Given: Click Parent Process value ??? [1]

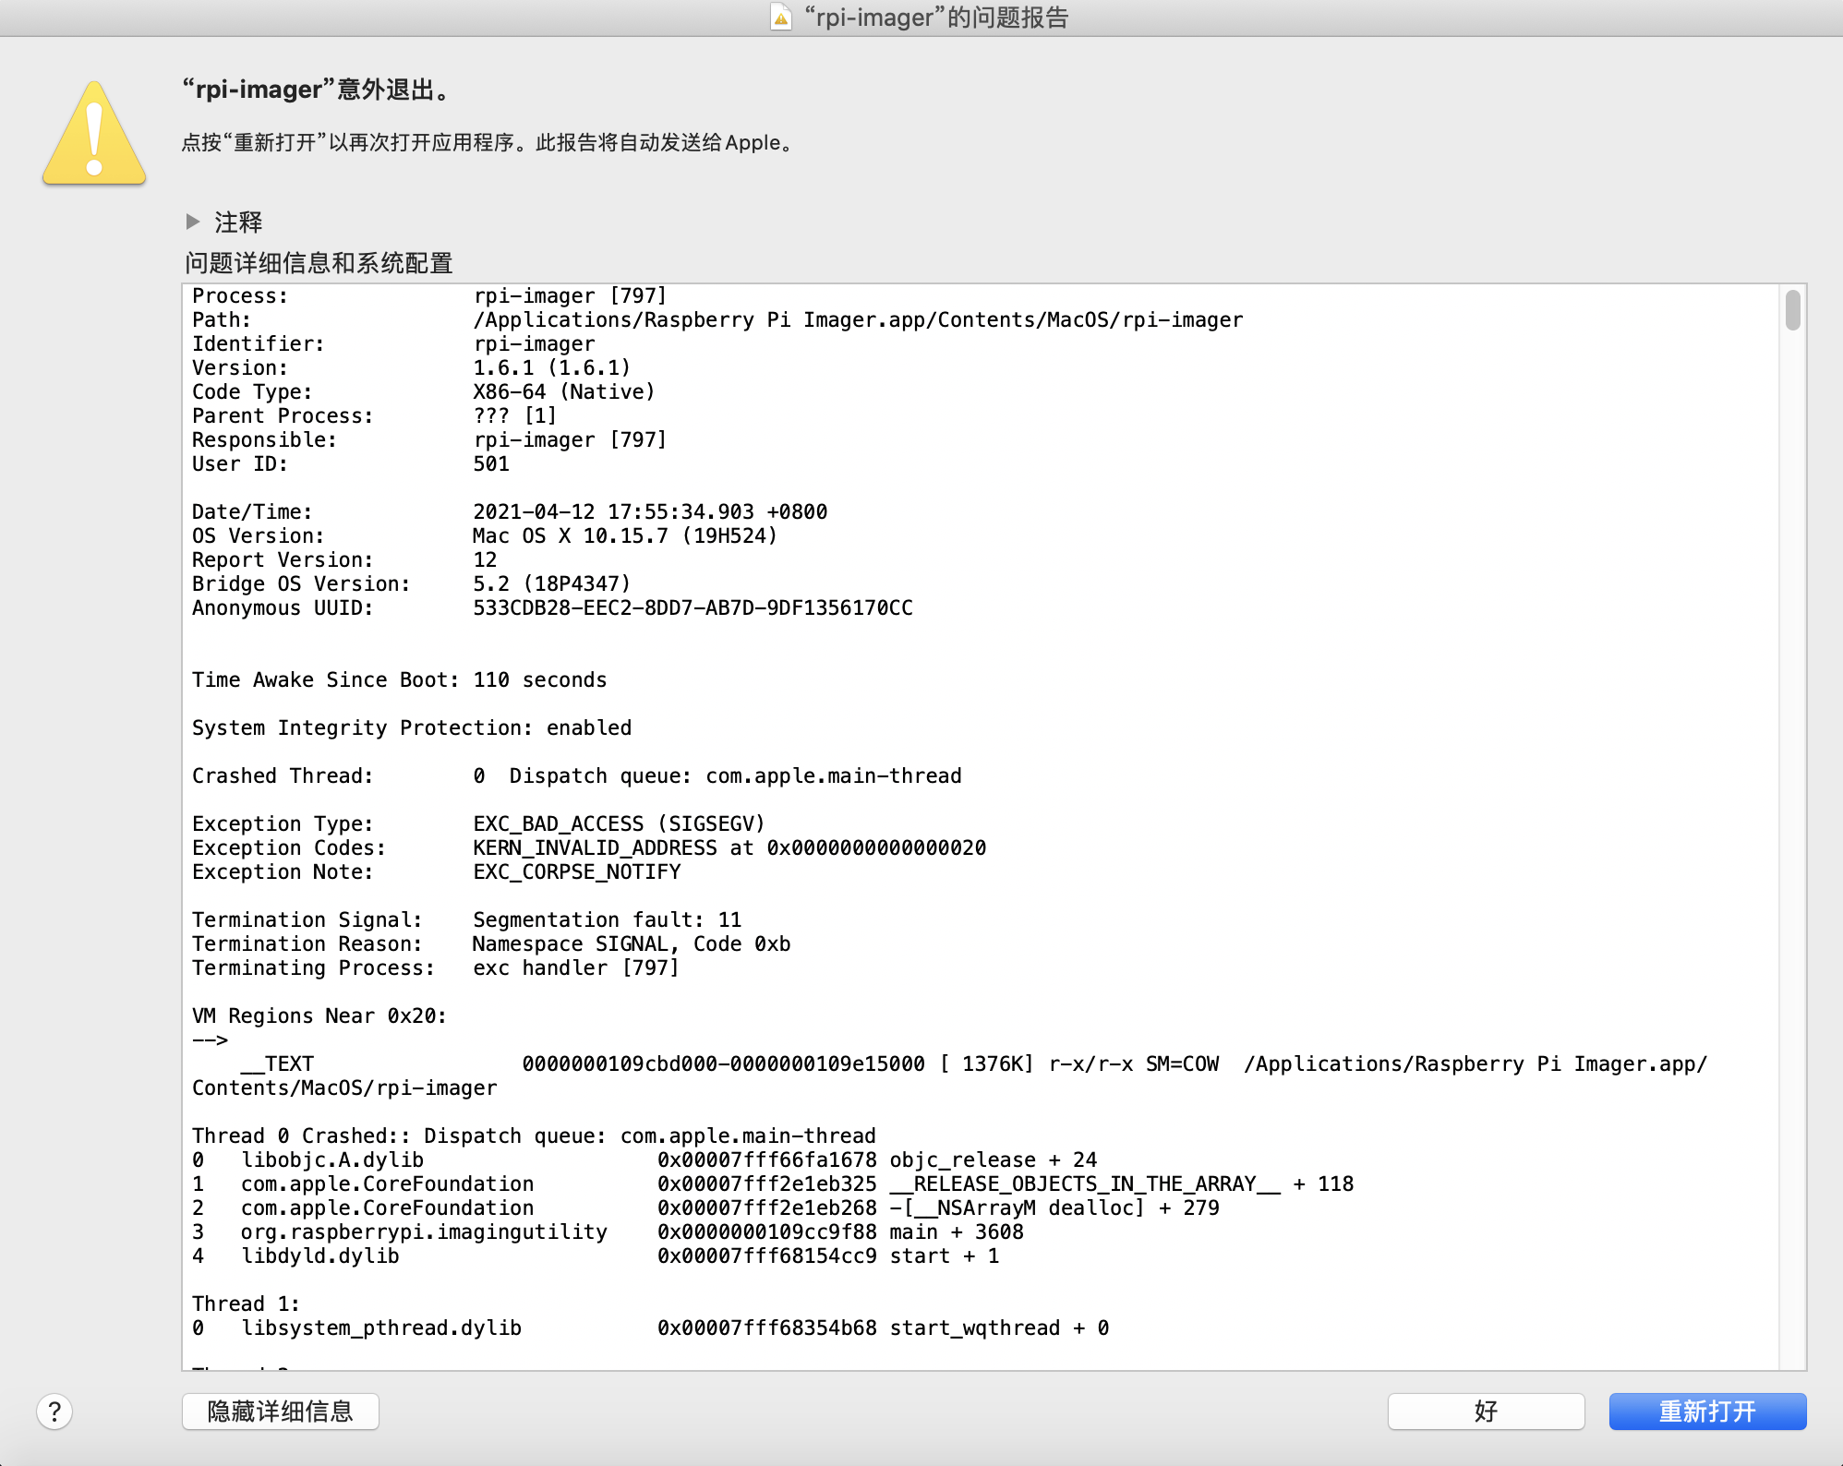Looking at the screenshot, I should coord(514,416).
